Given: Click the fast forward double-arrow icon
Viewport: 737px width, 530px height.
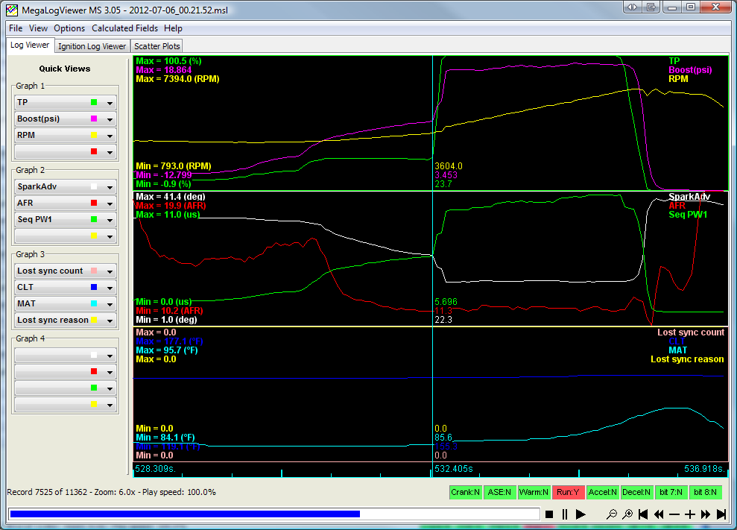Looking at the screenshot, I should tap(706, 514).
